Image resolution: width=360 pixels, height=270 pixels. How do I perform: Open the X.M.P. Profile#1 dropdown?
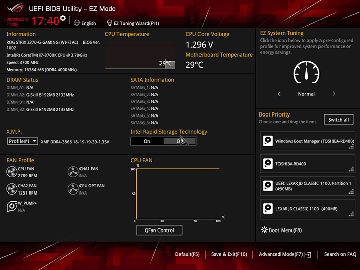(22, 141)
